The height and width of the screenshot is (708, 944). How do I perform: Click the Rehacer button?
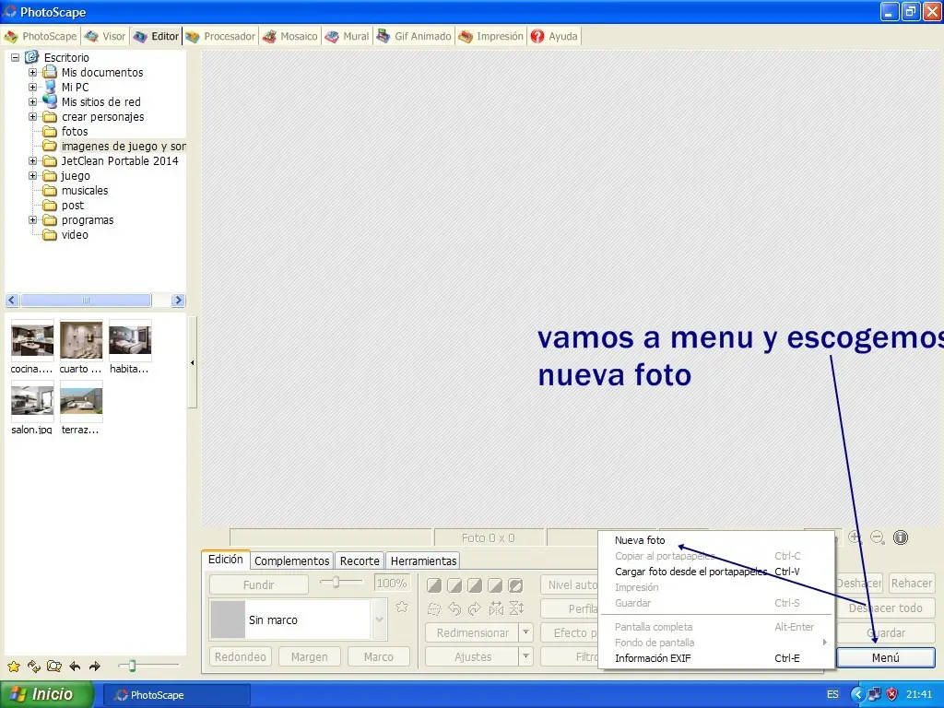click(x=912, y=583)
